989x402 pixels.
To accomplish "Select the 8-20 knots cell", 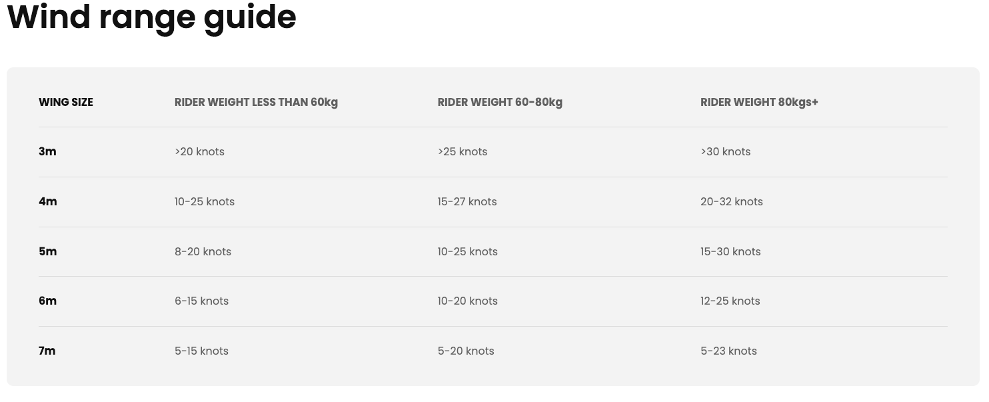I will click(203, 251).
